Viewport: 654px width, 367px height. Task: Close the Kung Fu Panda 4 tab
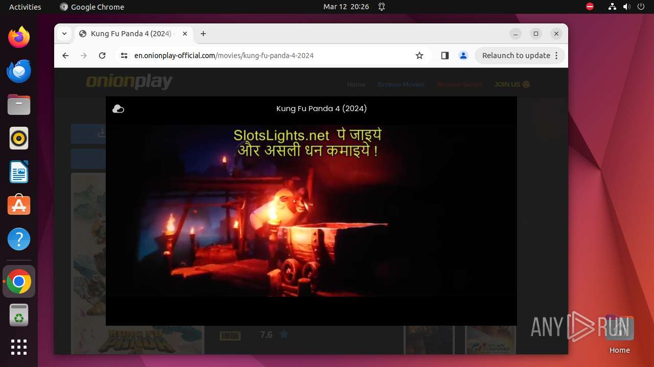[185, 34]
